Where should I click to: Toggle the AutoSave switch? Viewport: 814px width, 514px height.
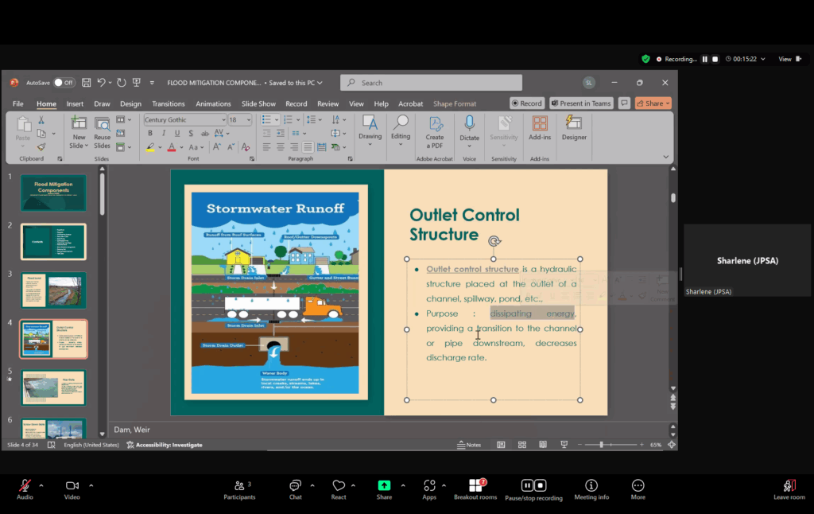pyautogui.click(x=64, y=82)
